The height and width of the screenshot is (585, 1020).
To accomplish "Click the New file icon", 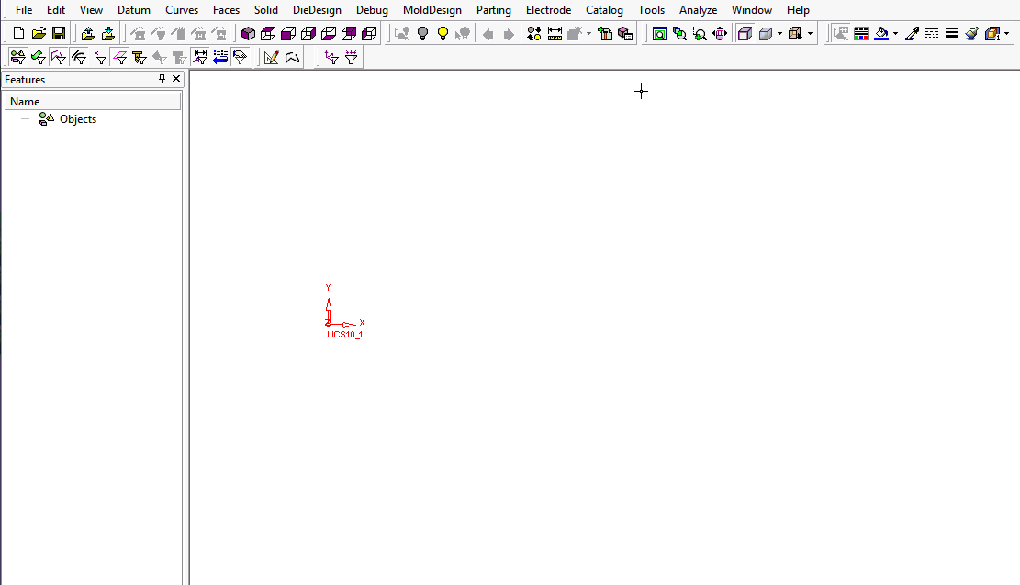I will pyautogui.click(x=18, y=34).
